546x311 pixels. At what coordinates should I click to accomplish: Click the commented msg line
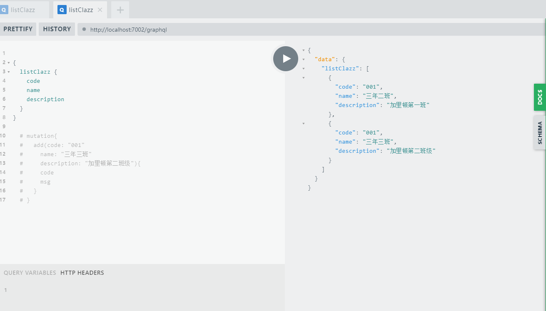(x=35, y=182)
